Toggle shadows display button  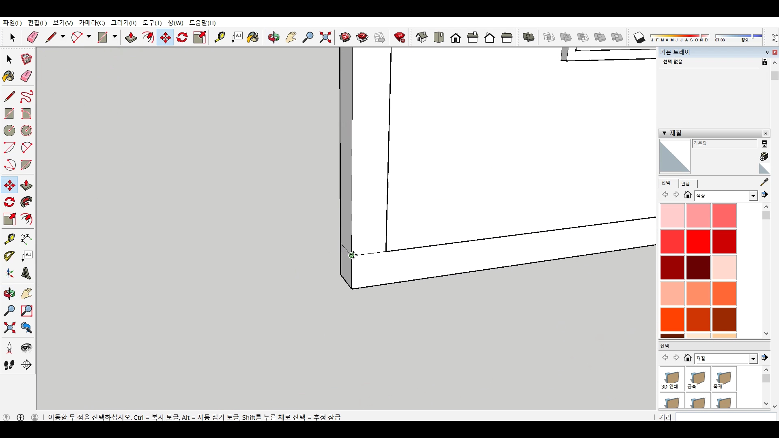click(x=639, y=38)
